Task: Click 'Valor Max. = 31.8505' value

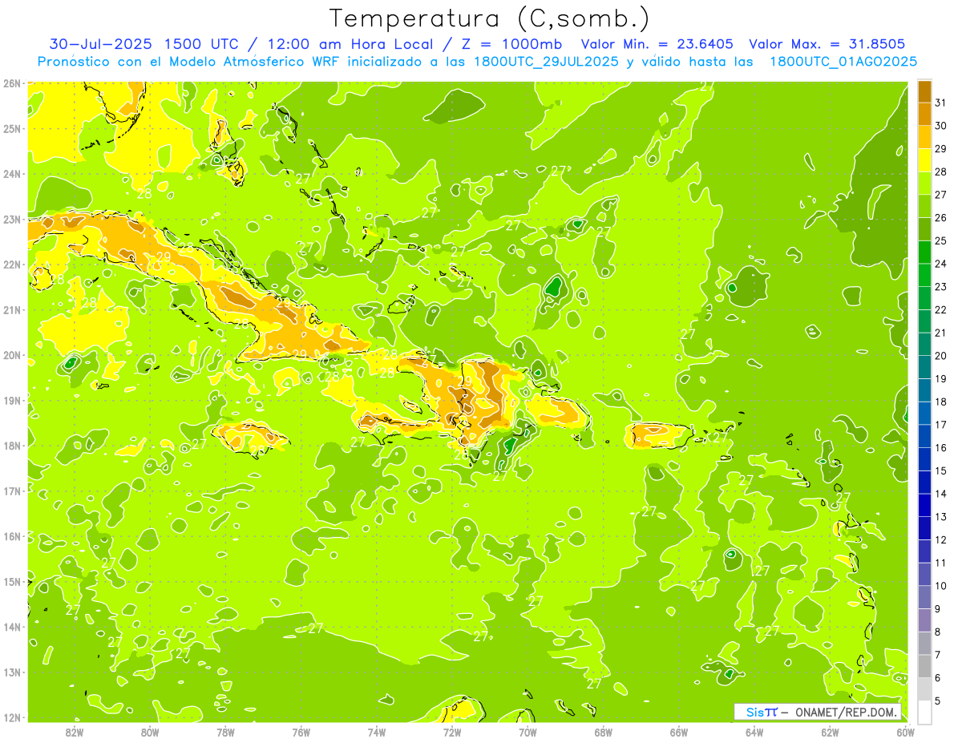Action: coord(827,44)
